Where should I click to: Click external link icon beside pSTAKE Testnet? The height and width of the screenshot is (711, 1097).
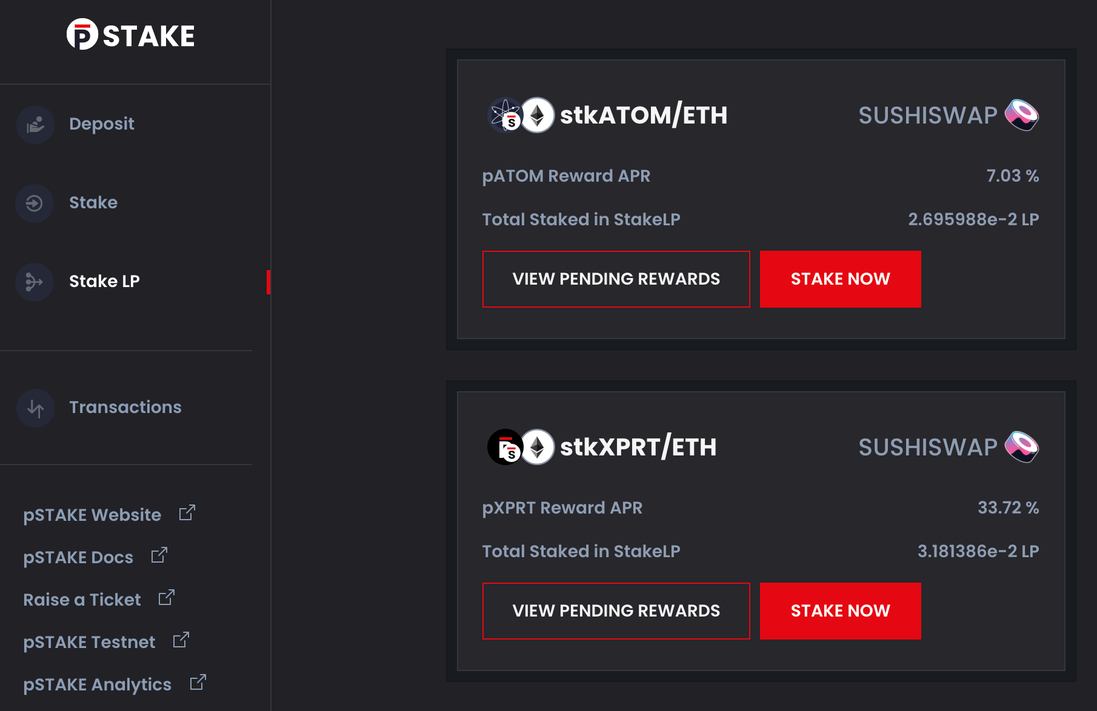tap(181, 640)
